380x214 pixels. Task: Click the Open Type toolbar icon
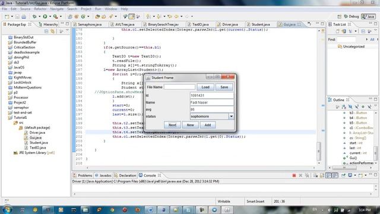tap(97, 17)
